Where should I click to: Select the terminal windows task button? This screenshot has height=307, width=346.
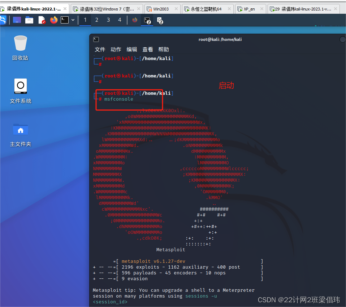(x=147, y=20)
